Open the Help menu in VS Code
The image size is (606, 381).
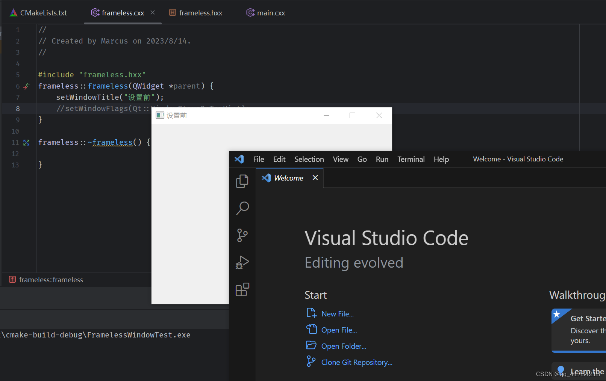[441, 159]
